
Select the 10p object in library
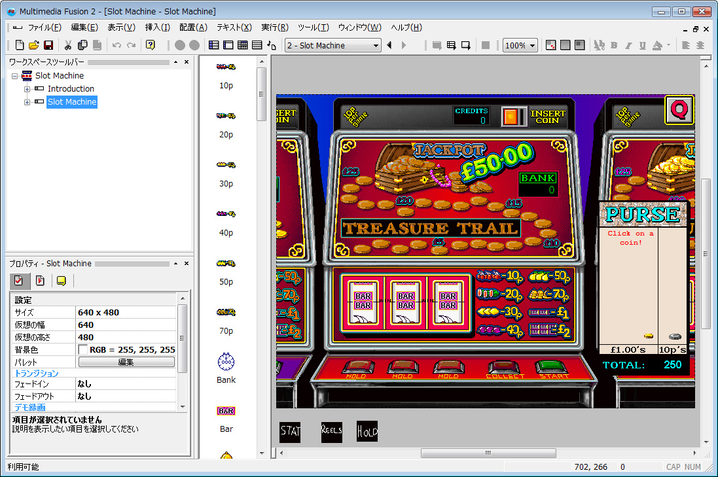(x=226, y=75)
